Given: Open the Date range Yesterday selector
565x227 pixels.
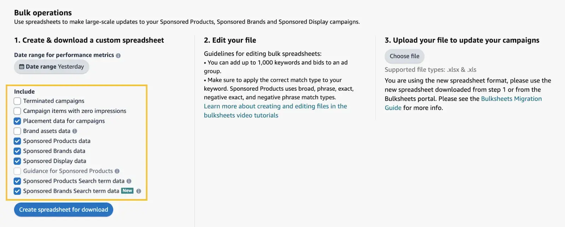Looking at the screenshot, I should (52, 67).
